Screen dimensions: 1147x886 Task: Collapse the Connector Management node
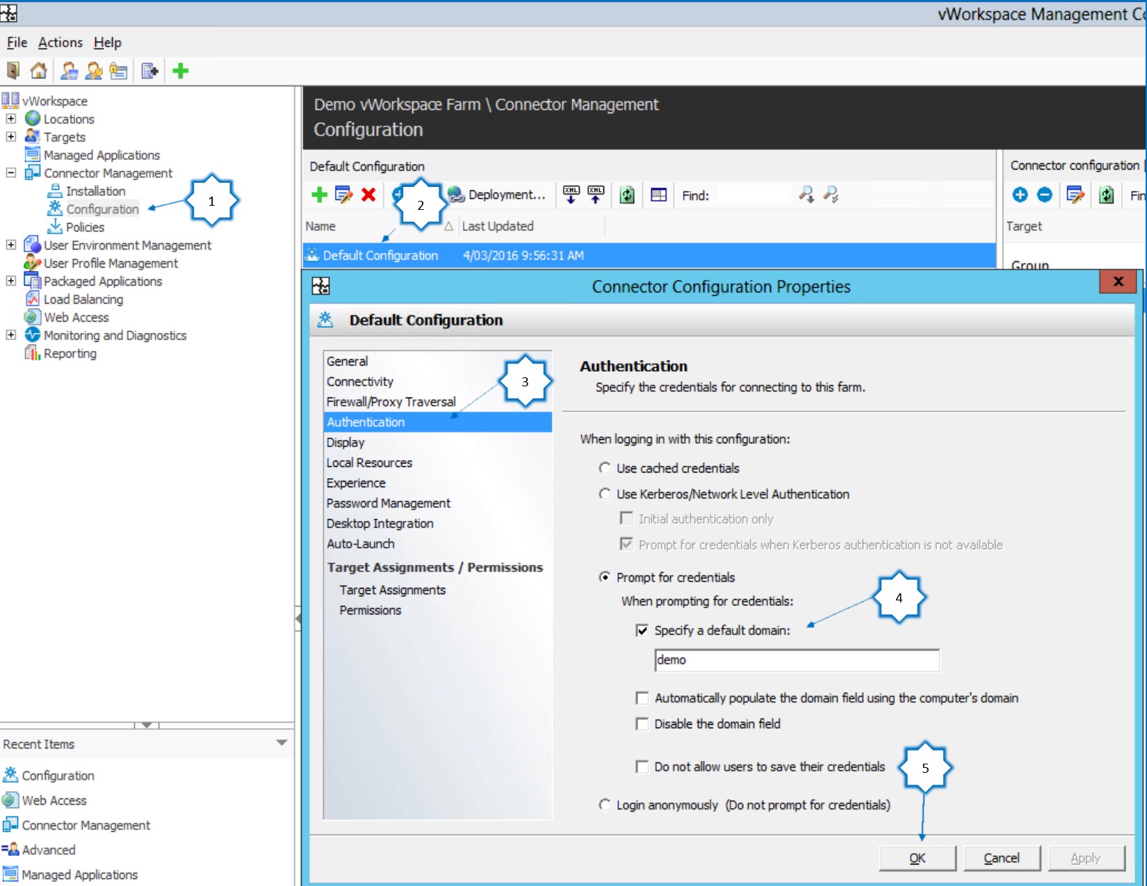[x=10, y=173]
